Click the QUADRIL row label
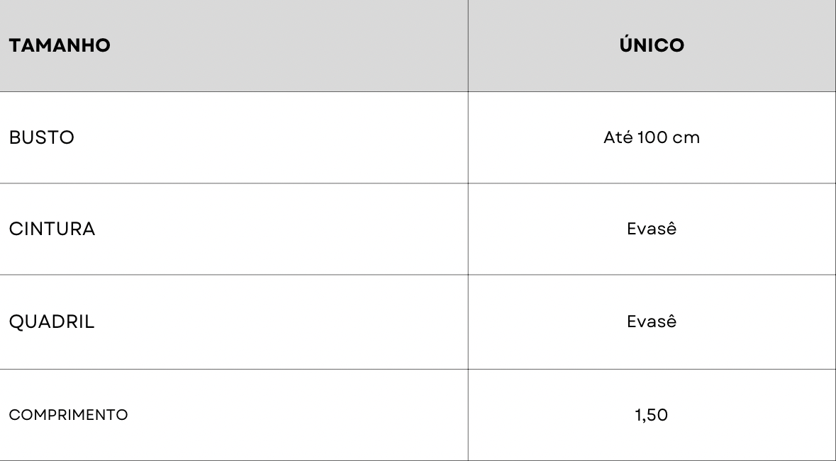Screen dimensions: 836x461 [51, 322]
